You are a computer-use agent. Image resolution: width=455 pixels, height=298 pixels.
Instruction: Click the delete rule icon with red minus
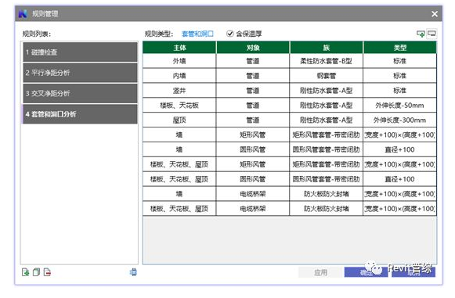[x=47, y=272]
